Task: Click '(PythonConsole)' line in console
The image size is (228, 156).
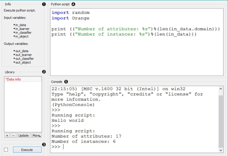Action: (73, 105)
